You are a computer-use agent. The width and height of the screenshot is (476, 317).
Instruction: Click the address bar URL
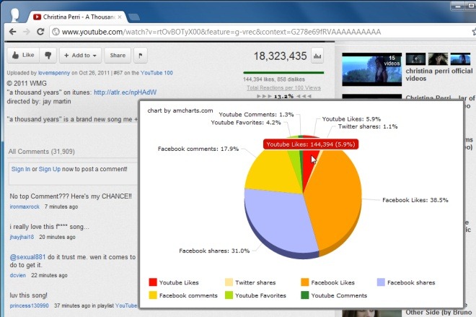221,32
